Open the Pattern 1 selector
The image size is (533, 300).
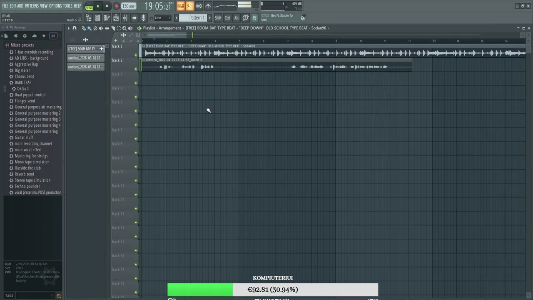click(x=192, y=18)
